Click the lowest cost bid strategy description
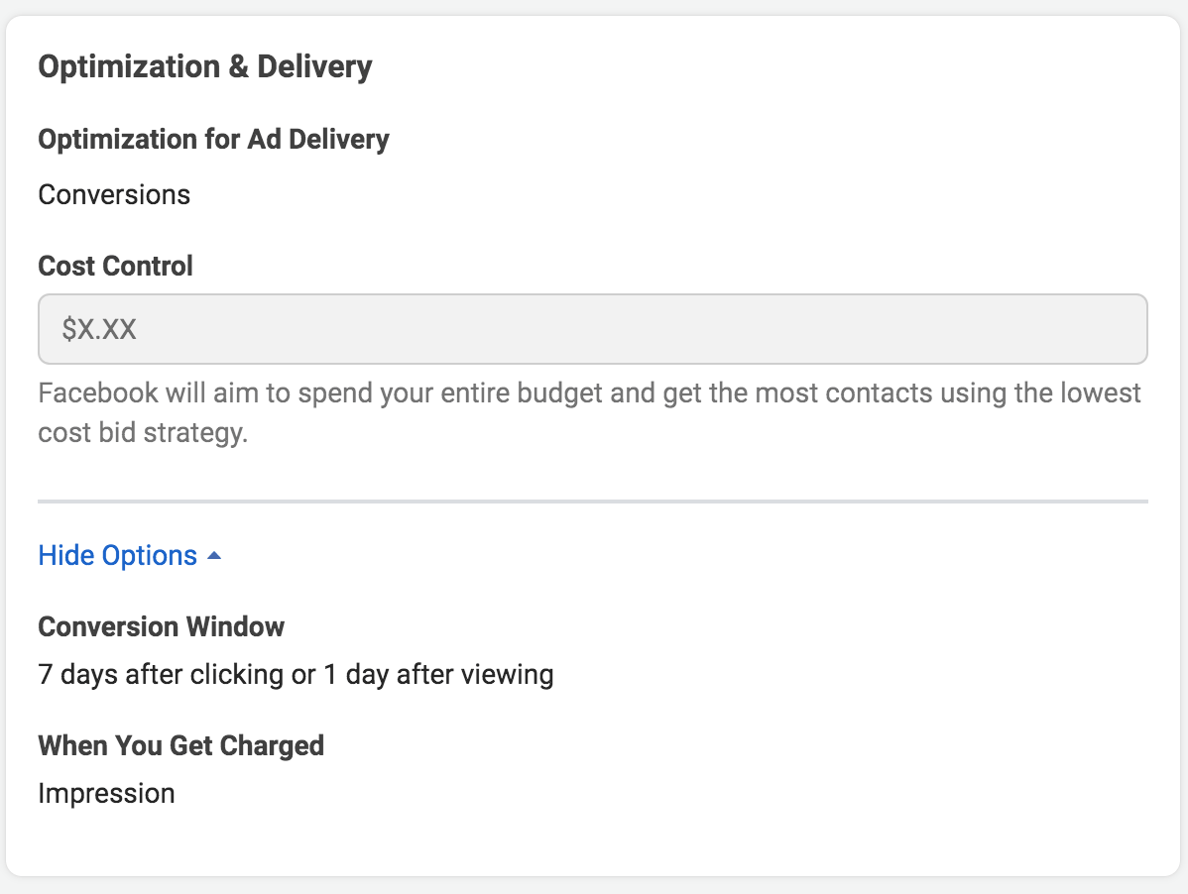1188x894 pixels. click(x=589, y=411)
